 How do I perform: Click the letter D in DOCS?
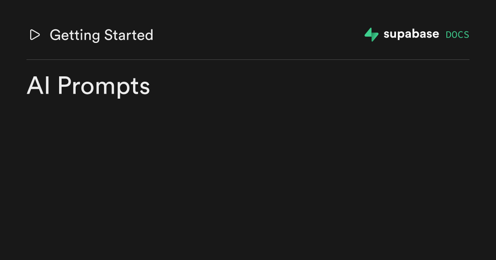[448, 35]
